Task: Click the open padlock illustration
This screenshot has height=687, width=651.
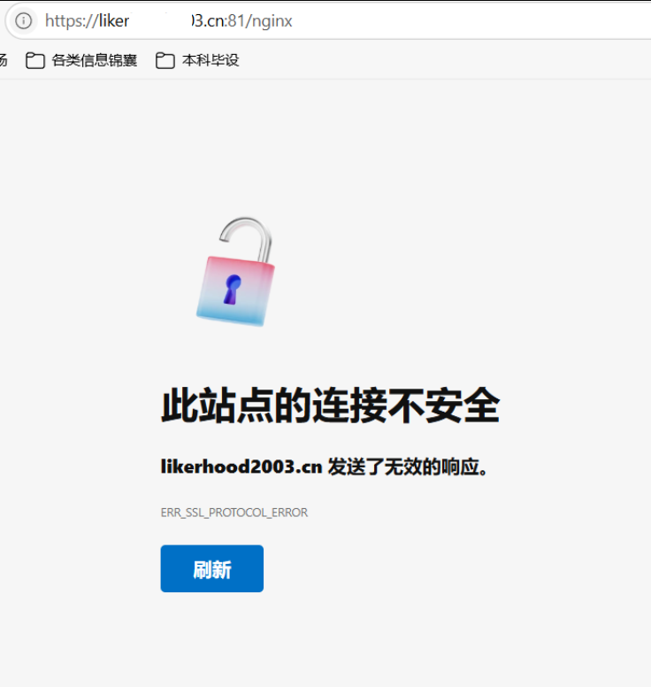Action: point(236,272)
